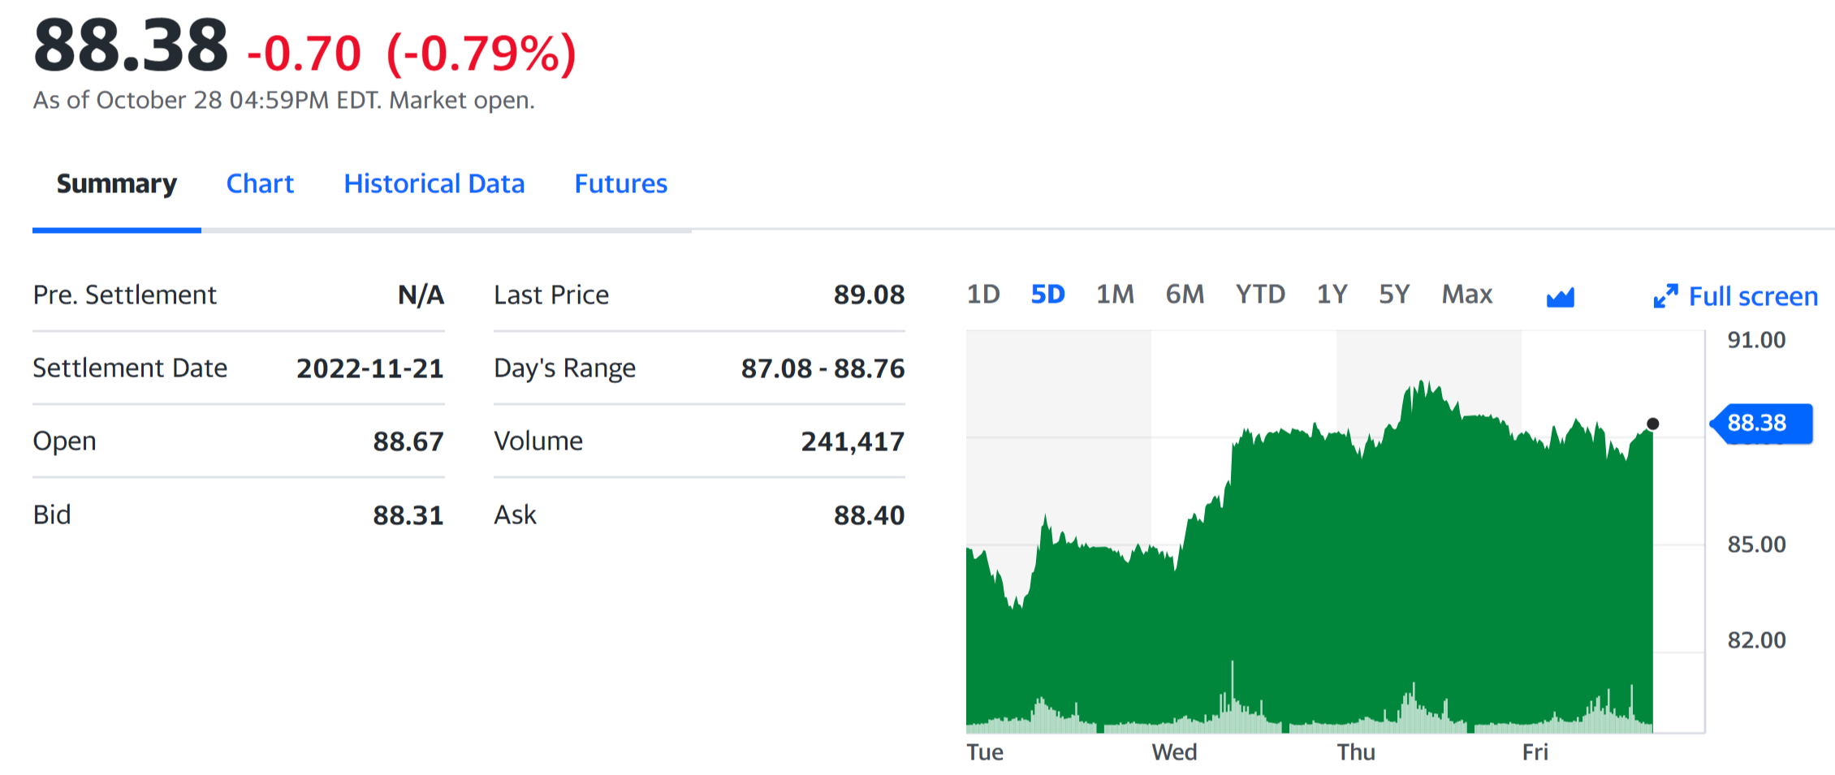Click the Settlement Date label
Image resolution: width=1835 pixels, height=775 pixels.
click(x=130, y=368)
